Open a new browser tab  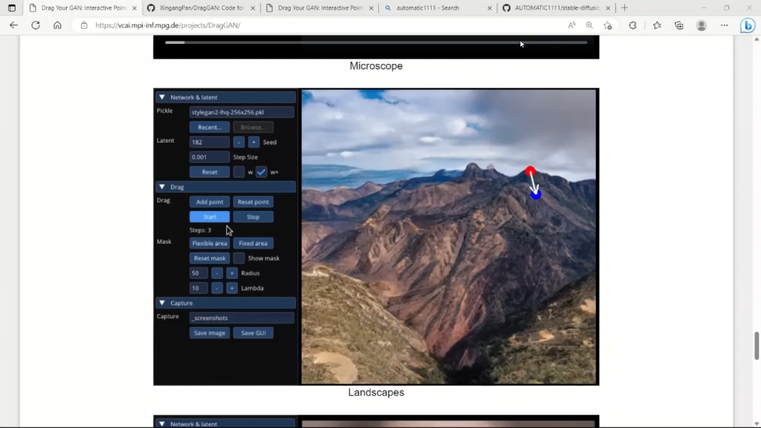[624, 7]
